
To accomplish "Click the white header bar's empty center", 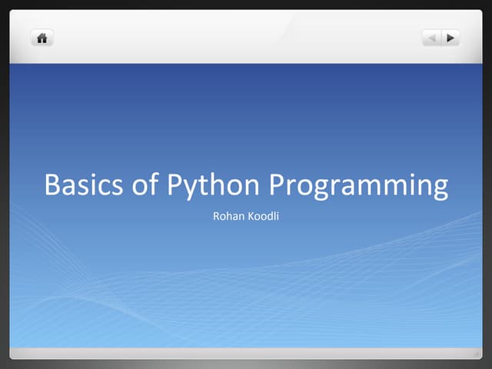I will [x=246, y=37].
